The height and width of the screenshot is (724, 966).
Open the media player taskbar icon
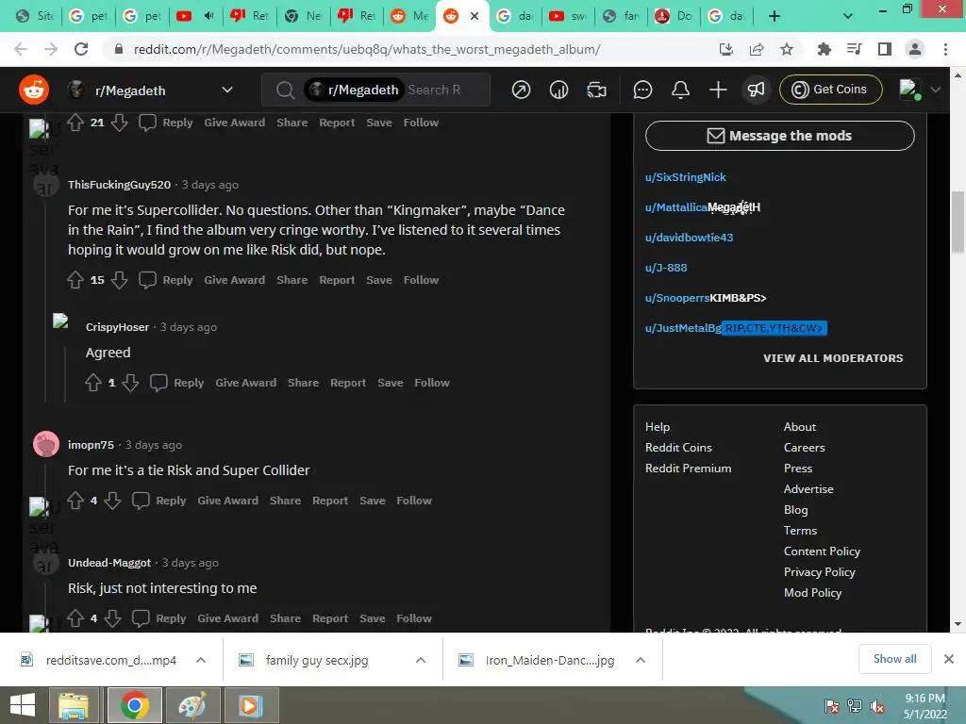tap(251, 705)
